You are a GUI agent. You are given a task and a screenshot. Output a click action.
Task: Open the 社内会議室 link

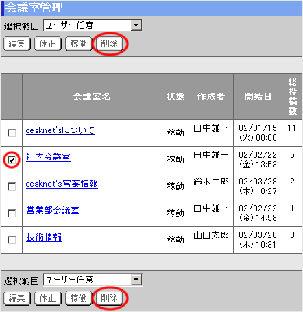(x=48, y=157)
